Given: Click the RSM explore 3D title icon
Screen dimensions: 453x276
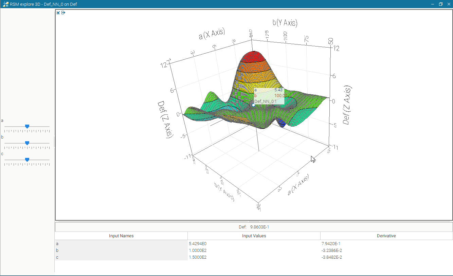Looking at the screenshot, I should click(6, 4).
